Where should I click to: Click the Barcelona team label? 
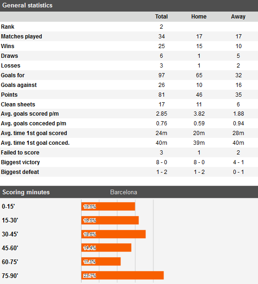(x=124, y=192)
